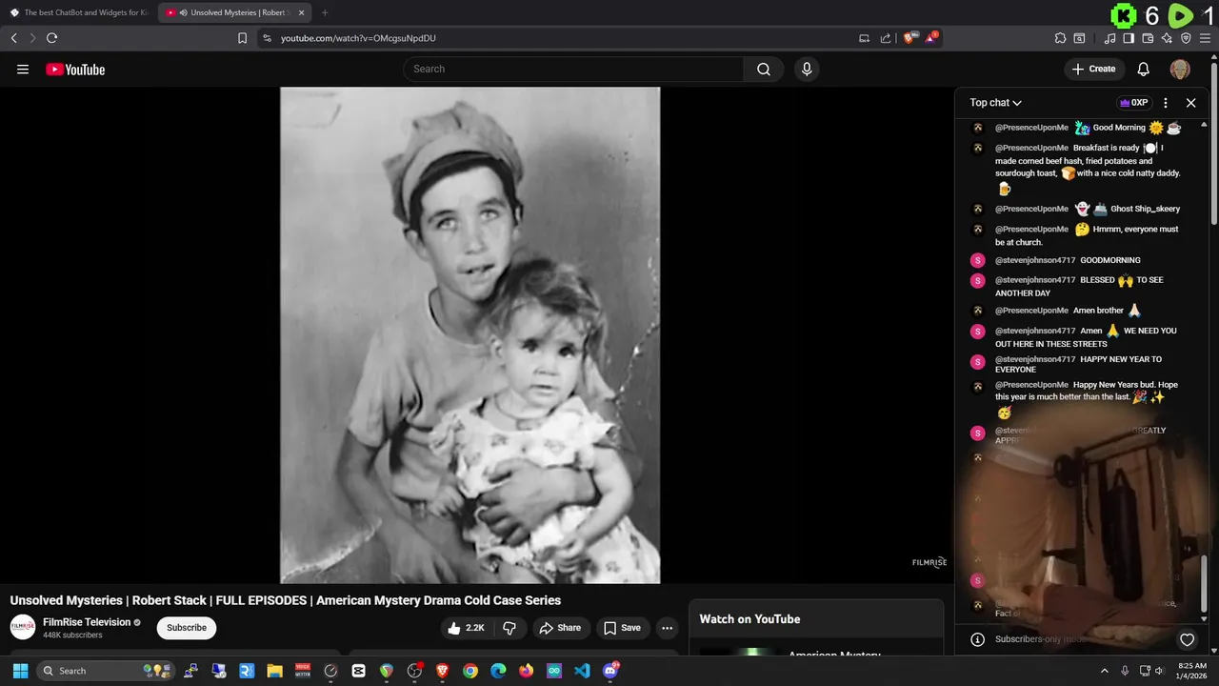Click the Share button
Image resolution: width=1219 pixels, height=686 pixels.
coord(560,628)
